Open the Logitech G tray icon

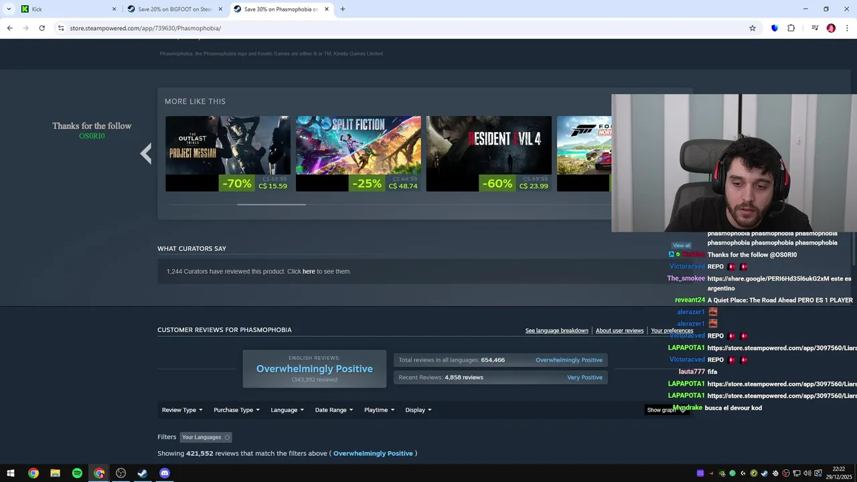pyautogui.click(x=743, y=473)
